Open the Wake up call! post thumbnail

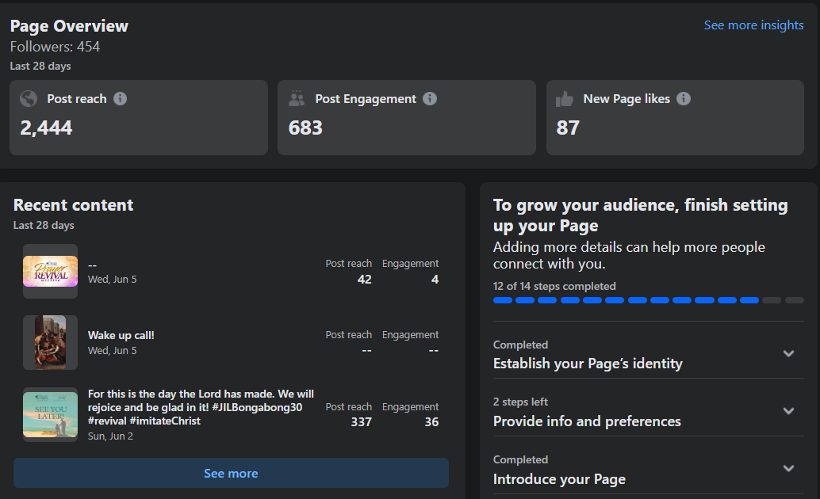click(50, 342)
